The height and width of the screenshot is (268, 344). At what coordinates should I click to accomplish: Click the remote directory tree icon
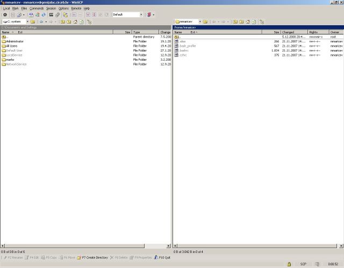262,22
